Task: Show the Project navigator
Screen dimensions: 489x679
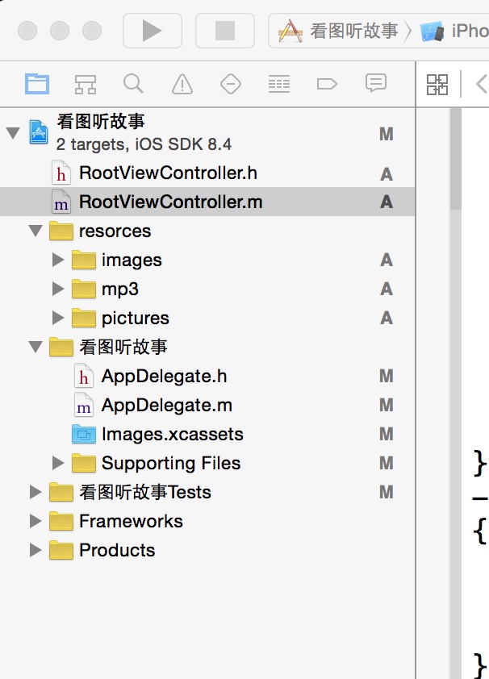Action: pyautogui.click(x=37, y=84)
